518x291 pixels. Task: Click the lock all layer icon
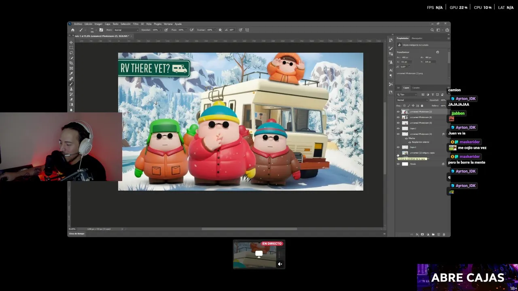(x=422, y=105)
